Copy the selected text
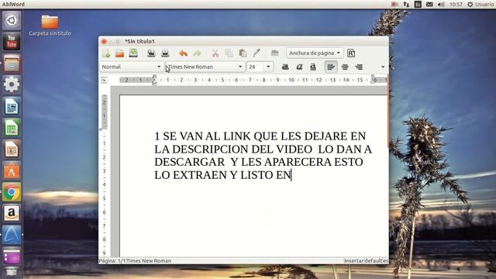The image size is (496, 279). coord(229,53)
